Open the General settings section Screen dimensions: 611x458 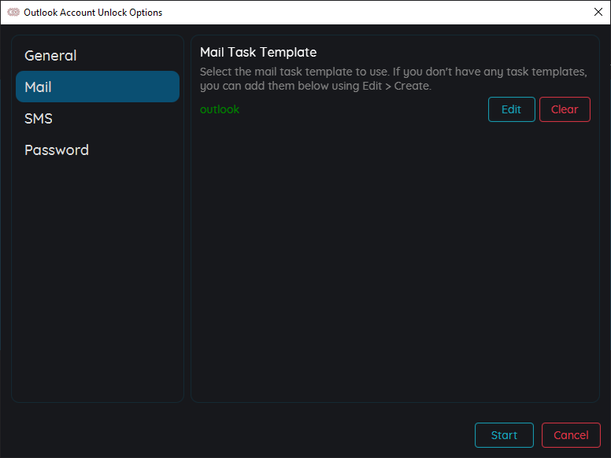click(x=98, y=55)
